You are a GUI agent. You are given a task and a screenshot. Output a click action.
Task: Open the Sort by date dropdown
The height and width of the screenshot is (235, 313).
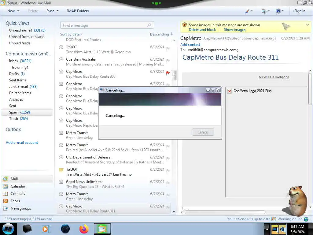click(71, 34)
